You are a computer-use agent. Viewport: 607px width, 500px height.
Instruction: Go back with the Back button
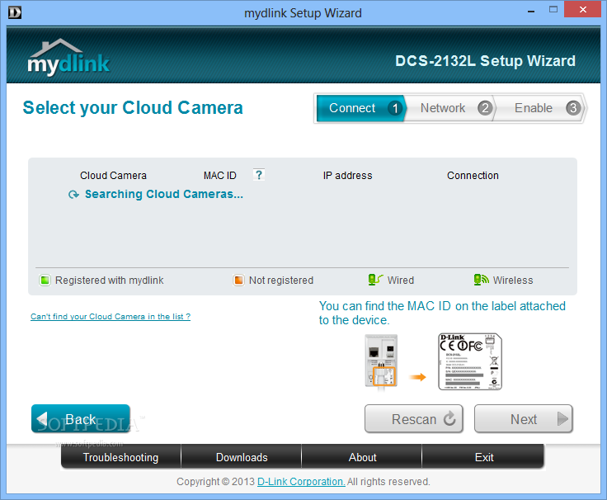[x=81, y=418]
